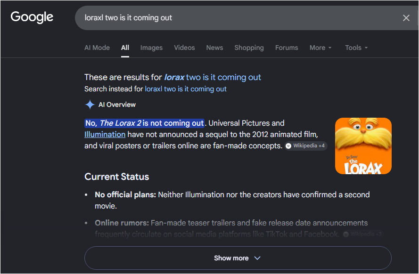This screenshot has height=274, width=419.
Task: Select the All results tab
Action: pos(125,48)
